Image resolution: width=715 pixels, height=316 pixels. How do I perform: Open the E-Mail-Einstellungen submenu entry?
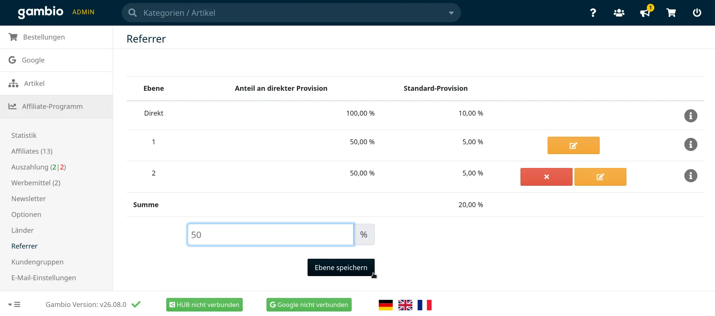(44, 278)
